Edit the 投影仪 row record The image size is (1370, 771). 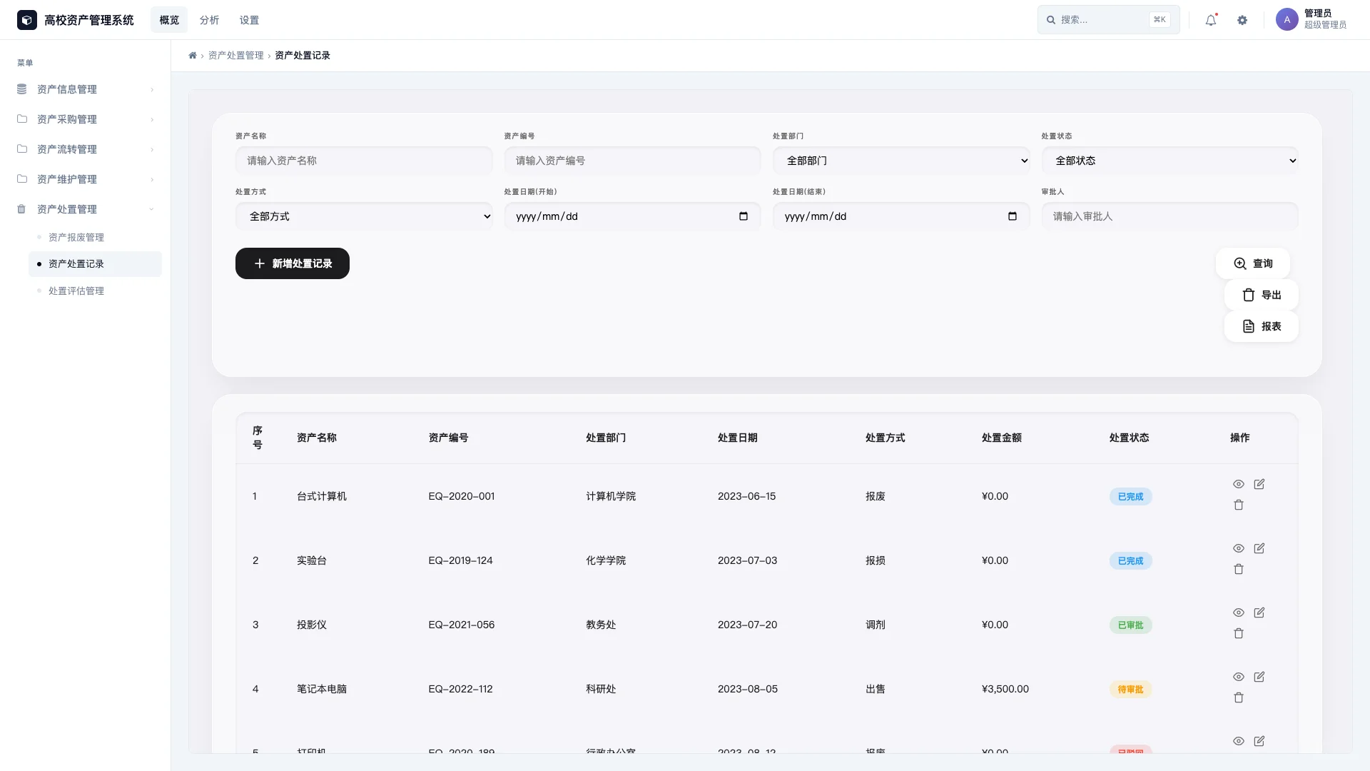coord(1259,613)
